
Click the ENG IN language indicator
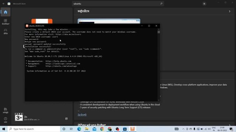pos(214,129)
